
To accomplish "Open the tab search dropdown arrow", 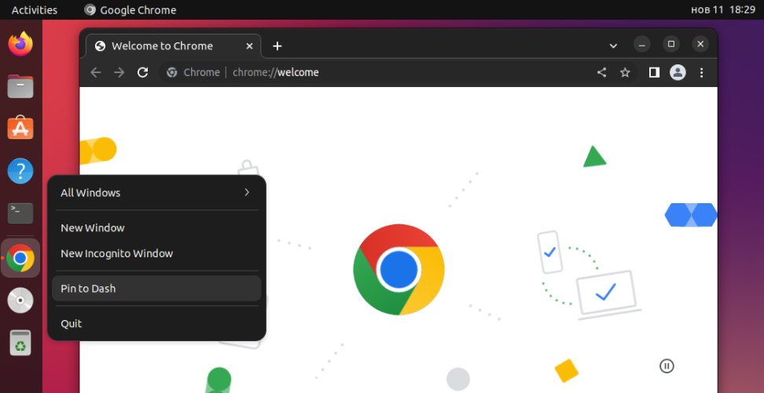I will click(613, 46).
